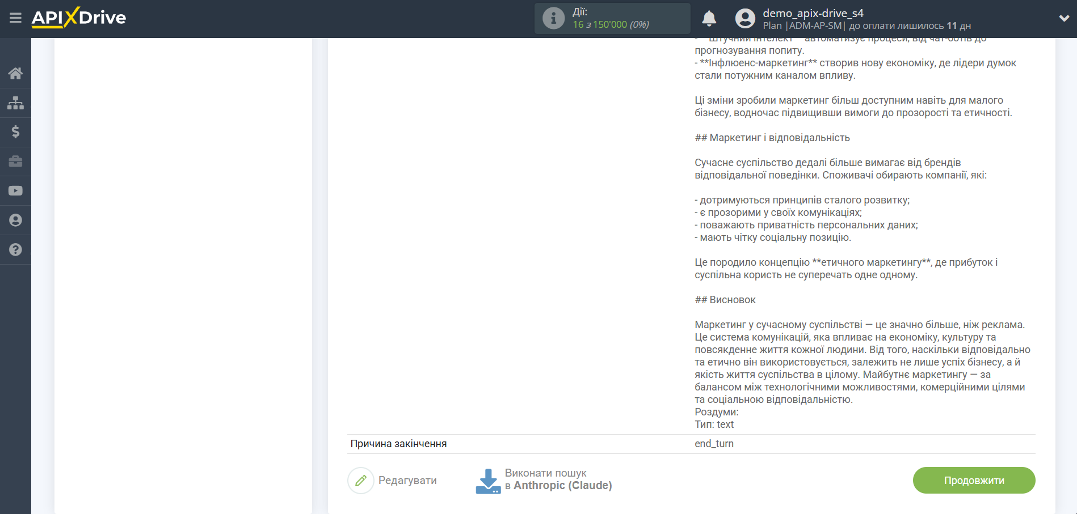
Task: Open help question mark icon
Action: pyautogui.click(x=15, y=250)
